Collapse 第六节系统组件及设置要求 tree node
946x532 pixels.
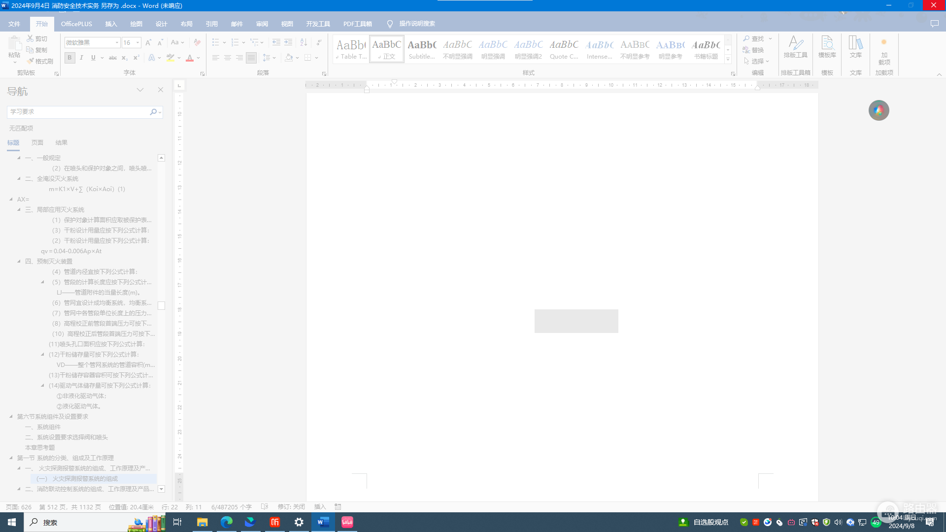pos(11,417)
